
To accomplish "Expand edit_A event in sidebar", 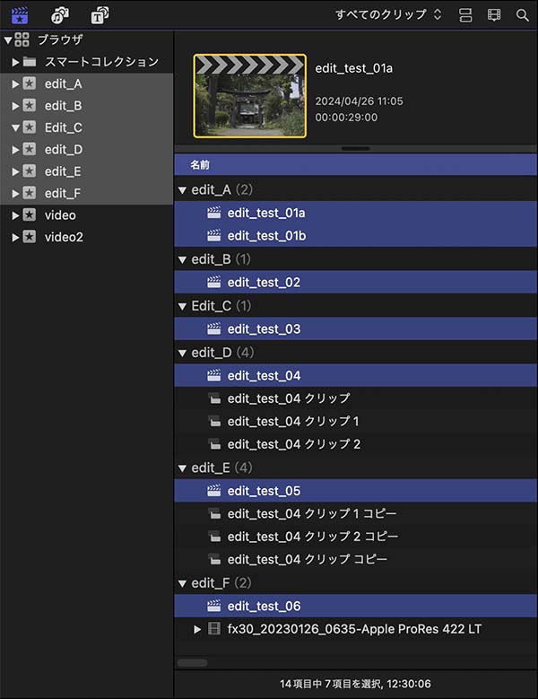I will click(x=15, y=83).
